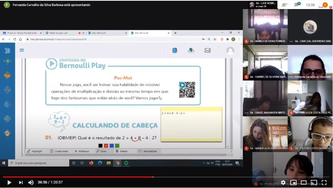Reload the browser page
Viewport: 333px width, 188px height.
click(15, 39)
